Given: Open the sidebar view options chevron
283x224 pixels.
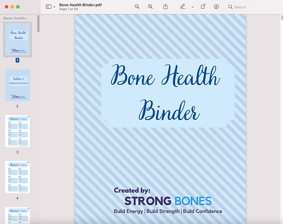Looking at the screenshot, I should pos(54,7).
